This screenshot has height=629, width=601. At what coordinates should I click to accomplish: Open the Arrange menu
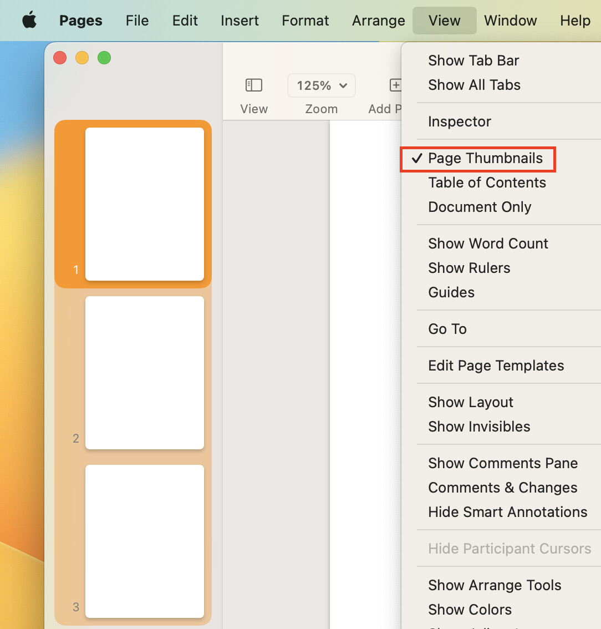coord(379,21)
